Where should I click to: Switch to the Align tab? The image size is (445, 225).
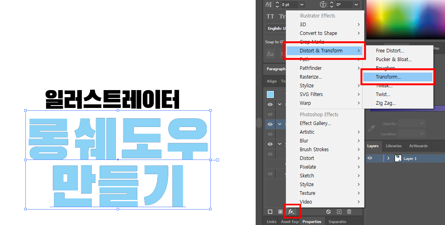click(272, 81)
